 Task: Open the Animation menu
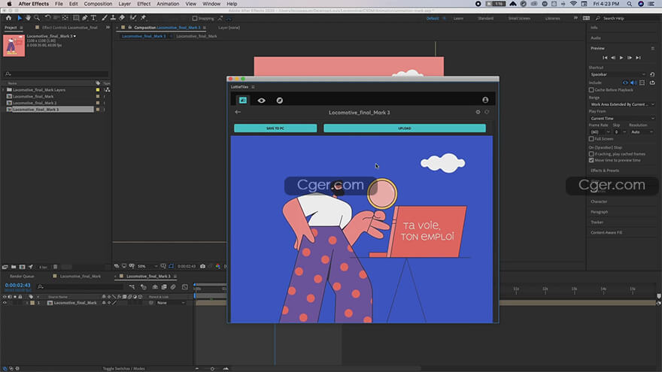coord(168,4)
